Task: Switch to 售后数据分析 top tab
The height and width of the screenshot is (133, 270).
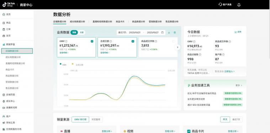Action: coord(172,22)
